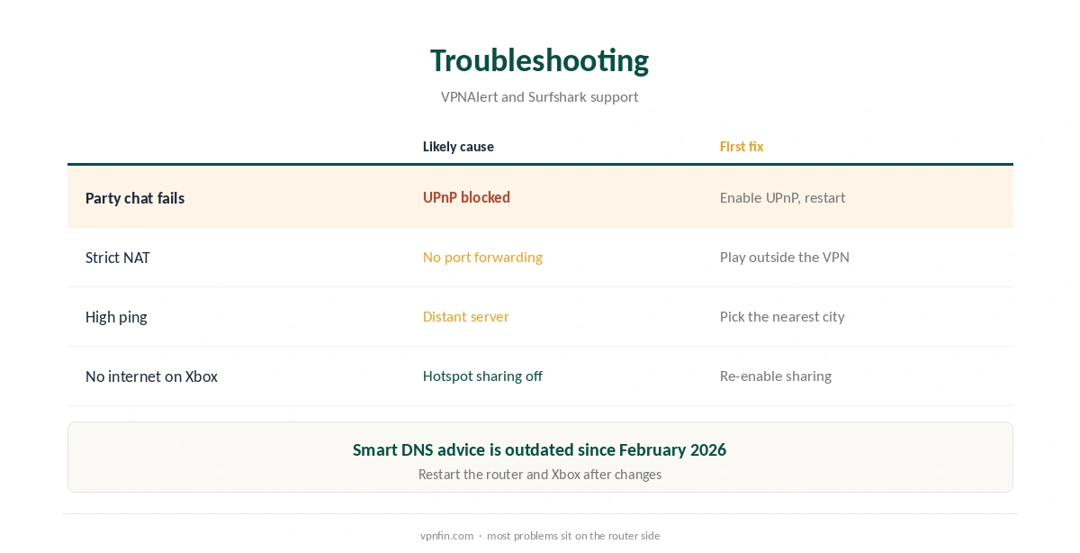Click the 'Re-enable sharing' fix cell
This screenshot has height=553, width=1080.
tap(776, 376)
